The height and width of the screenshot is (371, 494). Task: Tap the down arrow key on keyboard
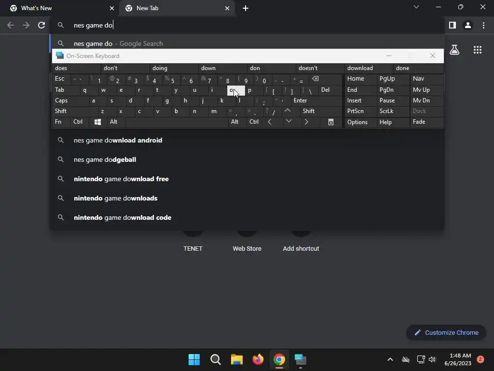288,121
